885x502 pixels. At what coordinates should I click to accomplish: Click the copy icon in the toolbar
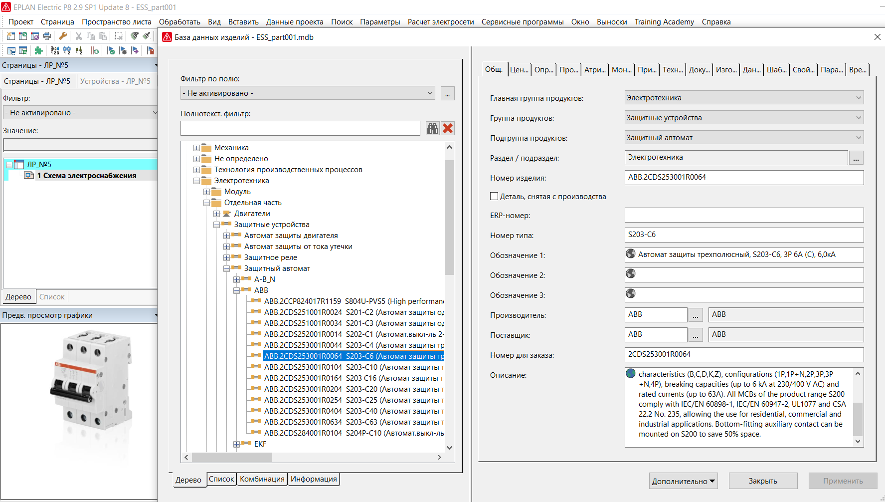tap(91, 36)
